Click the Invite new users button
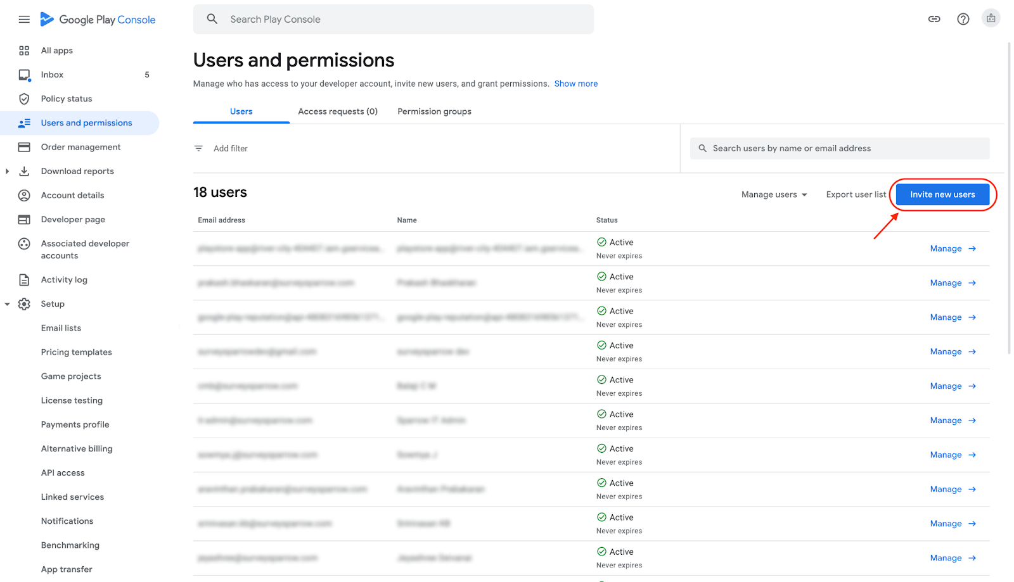This screenshot has width=1014, height=582. point(942,194)
